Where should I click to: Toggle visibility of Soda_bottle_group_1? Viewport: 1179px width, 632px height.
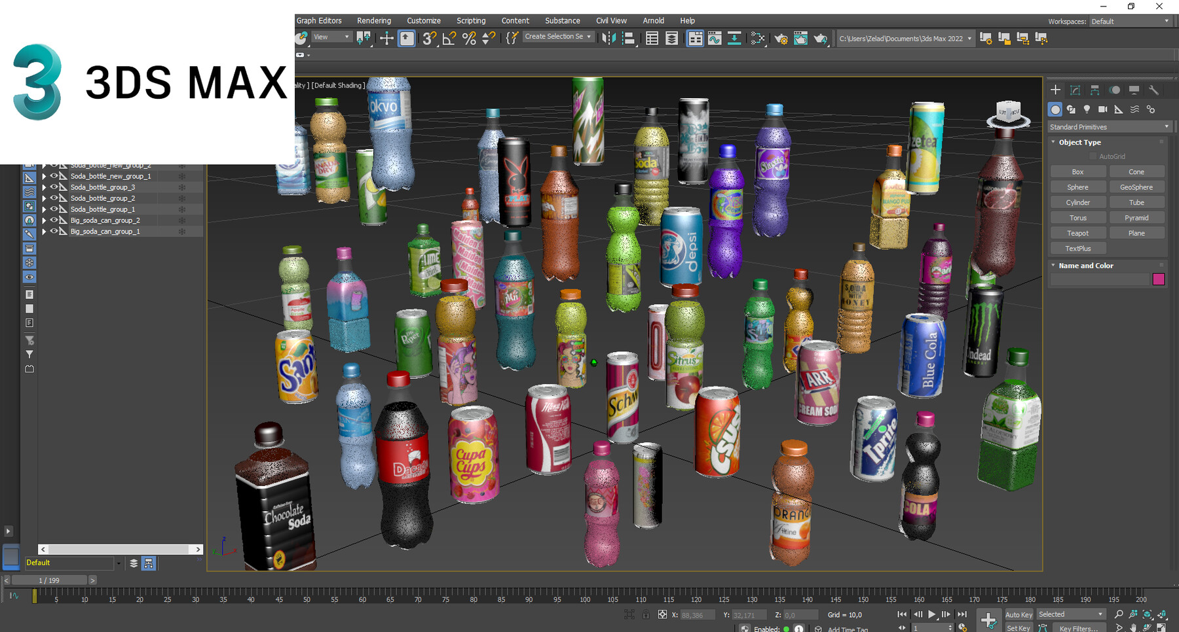coord(54,209)
